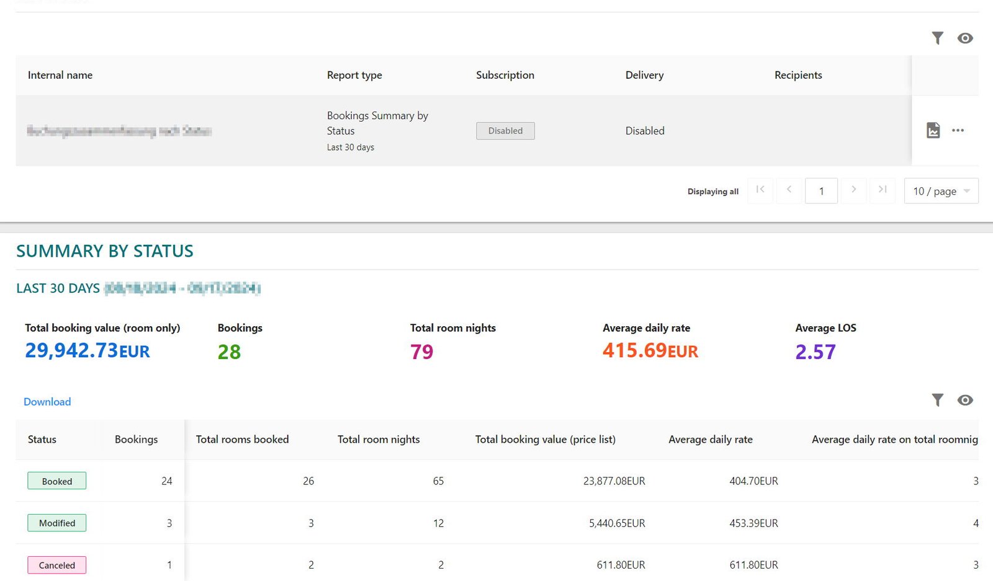Click Bookings Summary by Status report type text
This screenshot has height=581, width=993.
[x=377, y=123]
